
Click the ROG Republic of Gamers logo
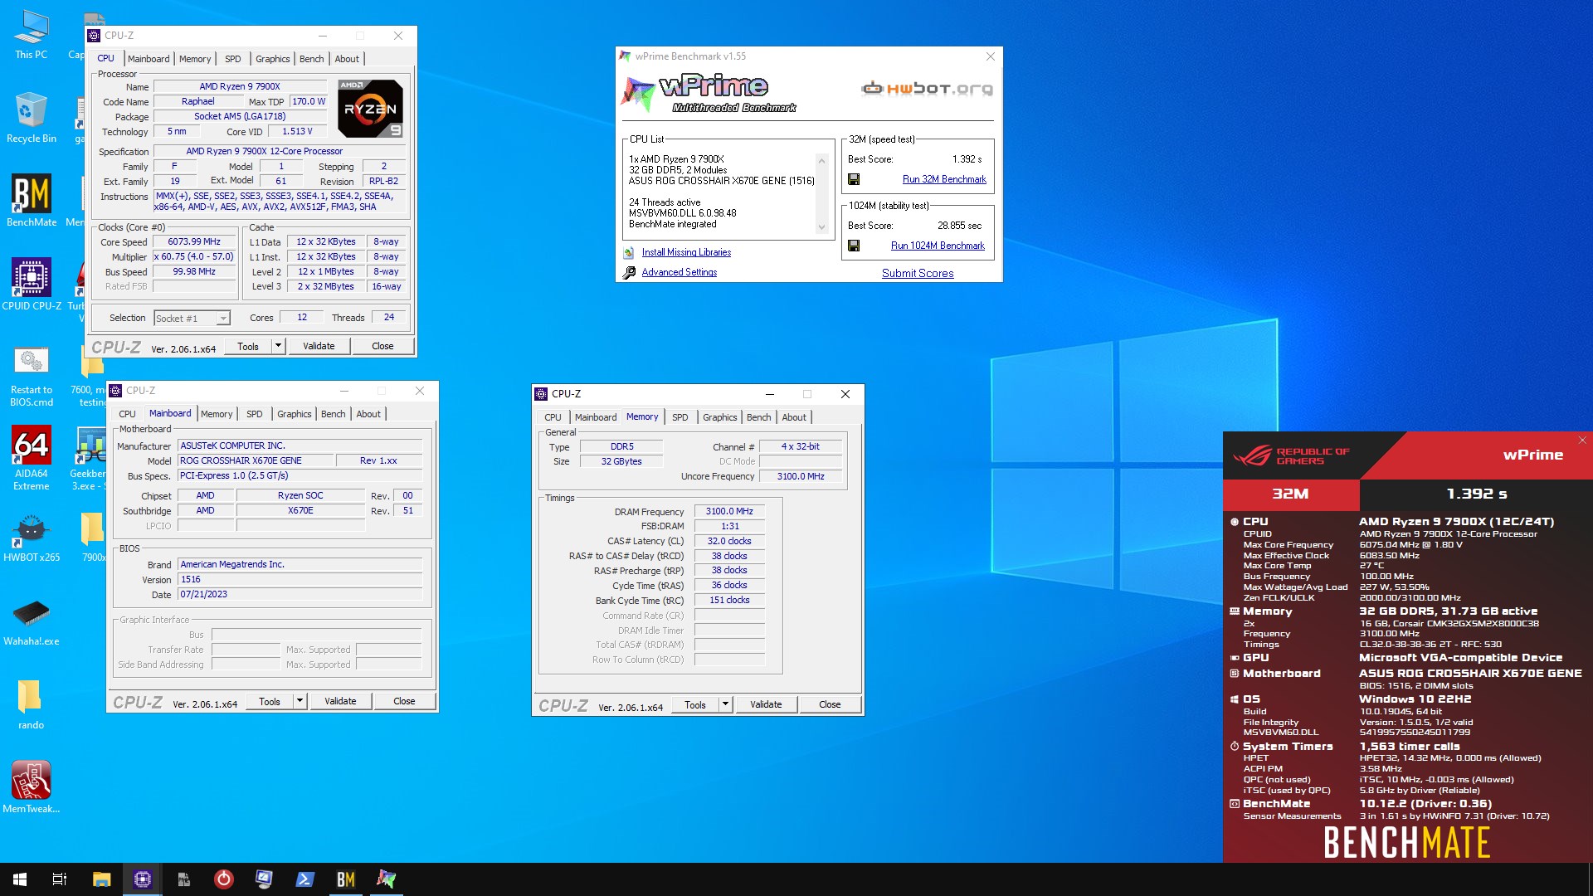tap(1292, 455)
